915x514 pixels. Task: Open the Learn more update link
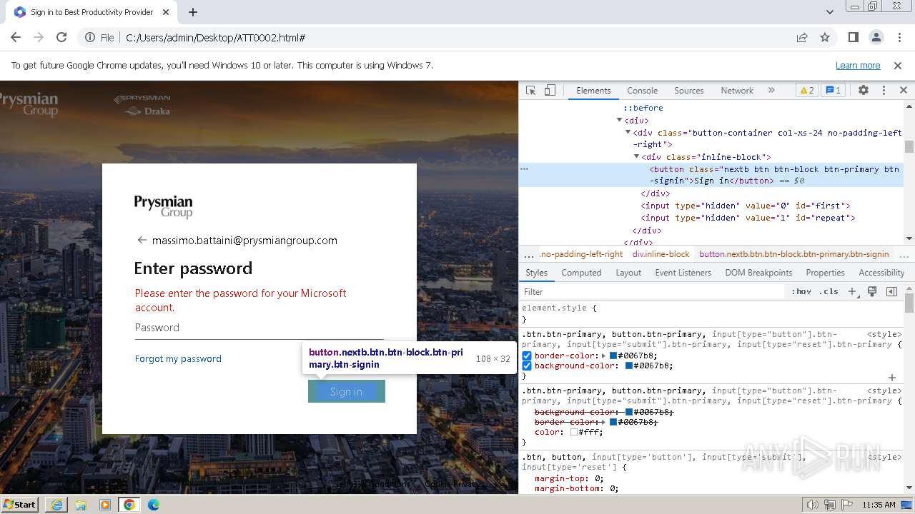coord(858,66)
